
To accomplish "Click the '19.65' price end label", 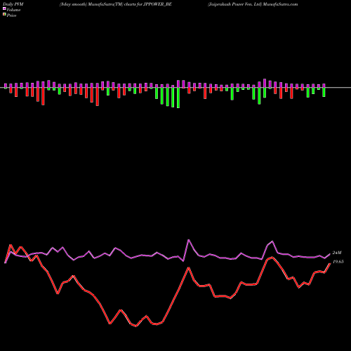I will (338, 262).
